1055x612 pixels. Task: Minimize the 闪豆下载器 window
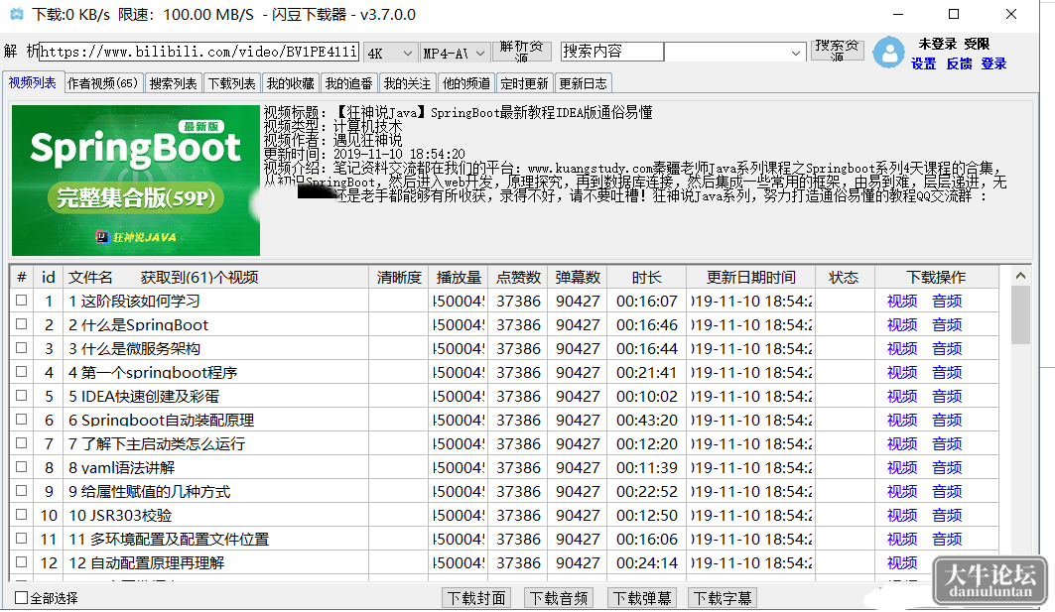[898, 14]
